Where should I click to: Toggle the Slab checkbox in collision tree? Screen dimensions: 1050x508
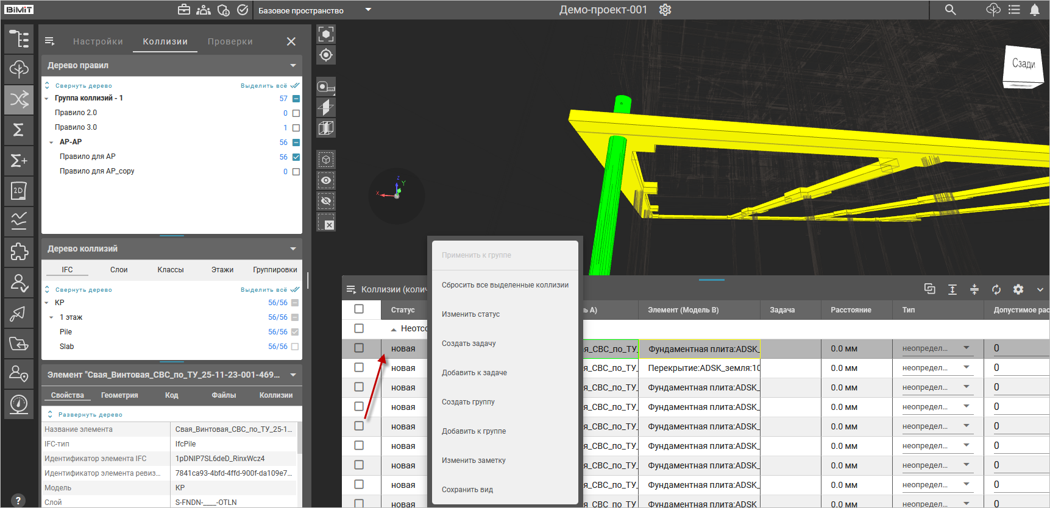(295, 347)
